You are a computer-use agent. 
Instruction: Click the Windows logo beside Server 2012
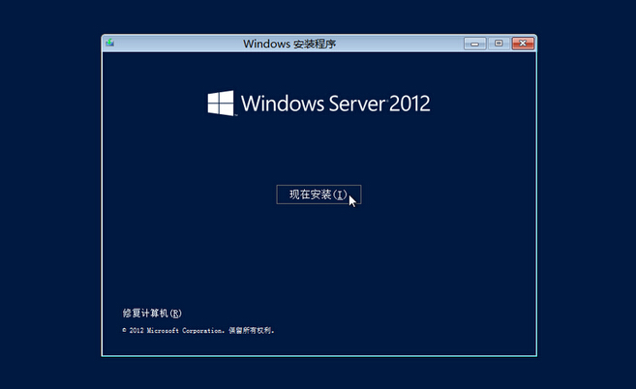[221, 103]
